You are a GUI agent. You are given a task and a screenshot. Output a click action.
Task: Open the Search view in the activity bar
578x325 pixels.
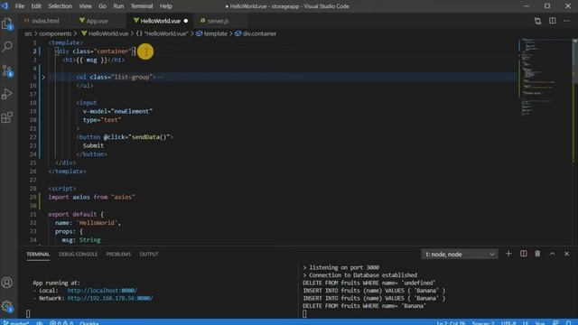click(x=7, y=47)
